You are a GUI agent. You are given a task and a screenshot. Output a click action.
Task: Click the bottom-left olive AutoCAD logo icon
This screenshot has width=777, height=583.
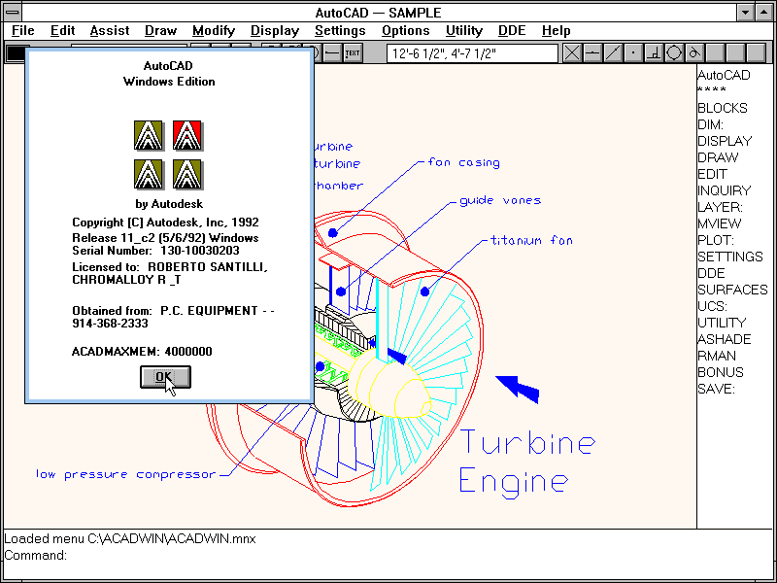pyautogui.click(x=149, y=174)
